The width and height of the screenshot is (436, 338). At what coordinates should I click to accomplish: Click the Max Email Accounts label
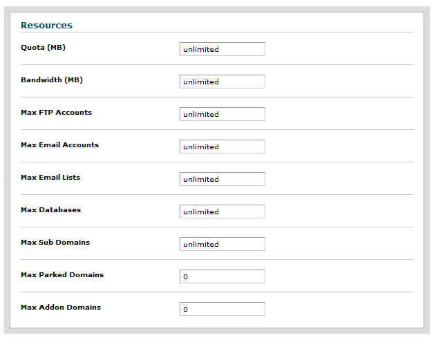pos(59,144)
